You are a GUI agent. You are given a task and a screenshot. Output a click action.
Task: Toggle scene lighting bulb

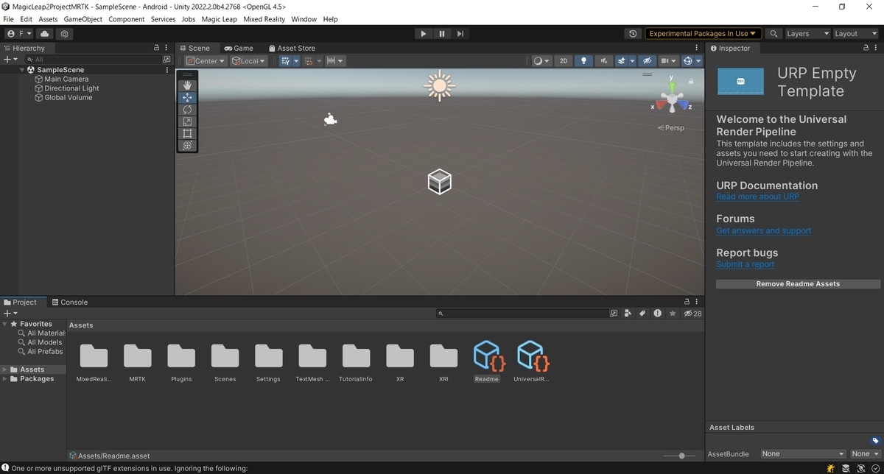(x=583, y=61)
